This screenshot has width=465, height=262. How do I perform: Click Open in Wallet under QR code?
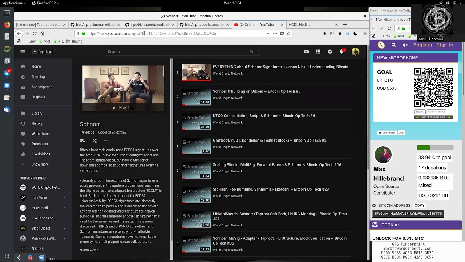(x=436, y=112)
